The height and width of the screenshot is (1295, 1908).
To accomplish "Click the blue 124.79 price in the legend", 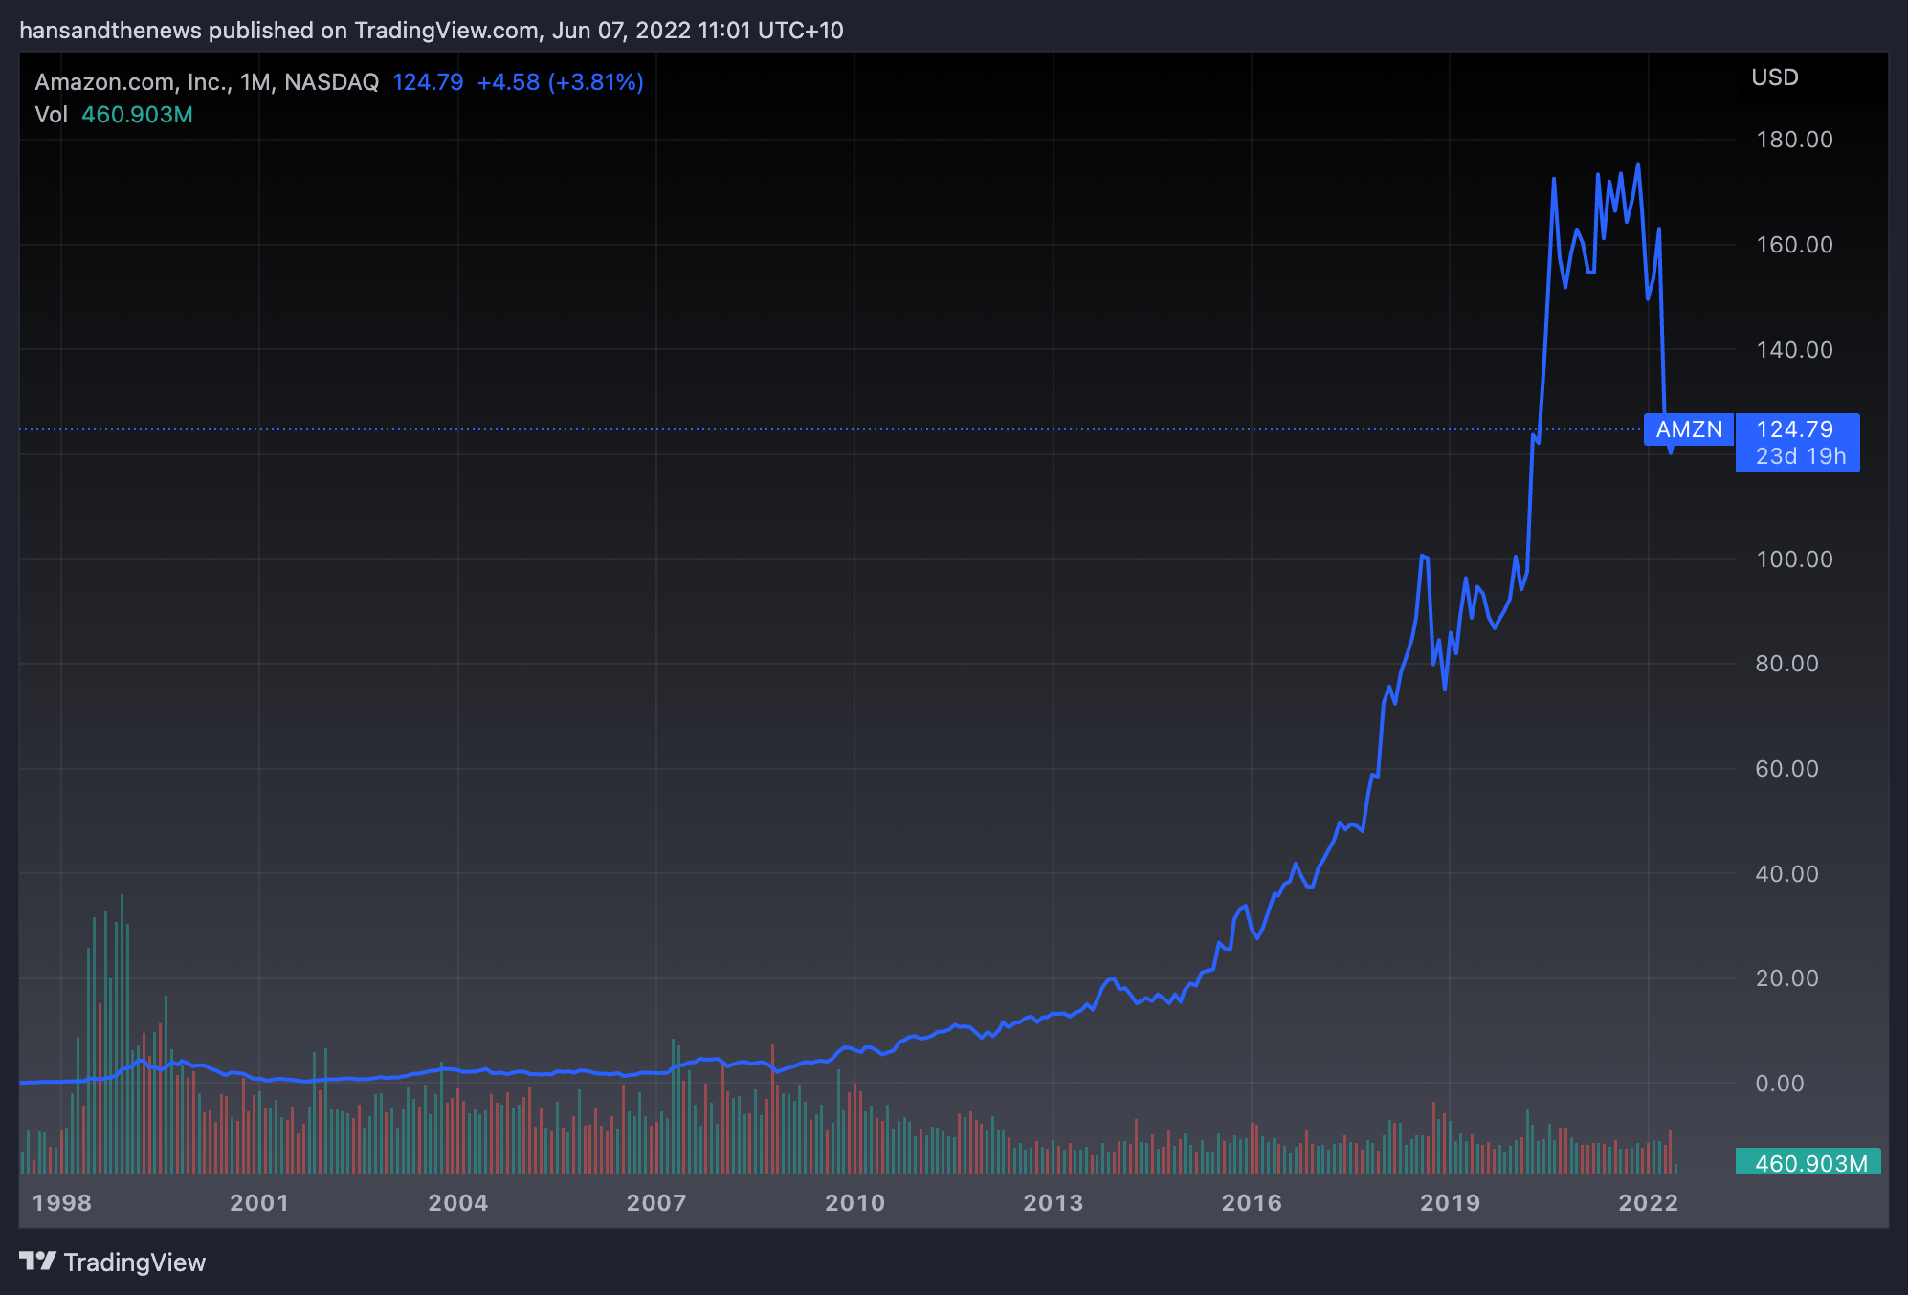I will coord(428,82).
